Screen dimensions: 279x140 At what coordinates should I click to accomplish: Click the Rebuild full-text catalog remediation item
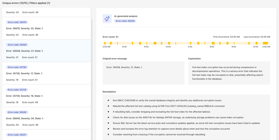click(x=168, y=106)
